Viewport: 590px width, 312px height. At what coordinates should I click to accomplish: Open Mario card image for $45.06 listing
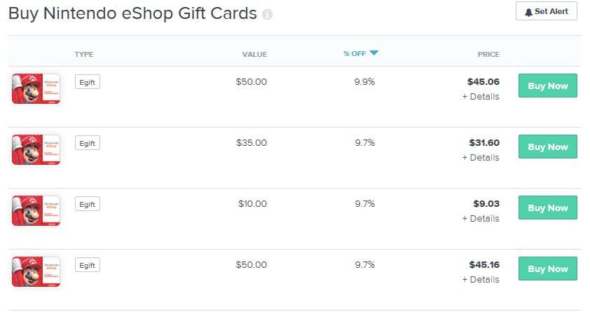pyautogui.click(x=36, y=89)
